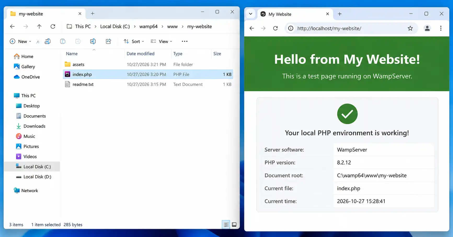This screenshot has height=237, width=453.
Task: Select the assets folder
Action: pos(148,64)
